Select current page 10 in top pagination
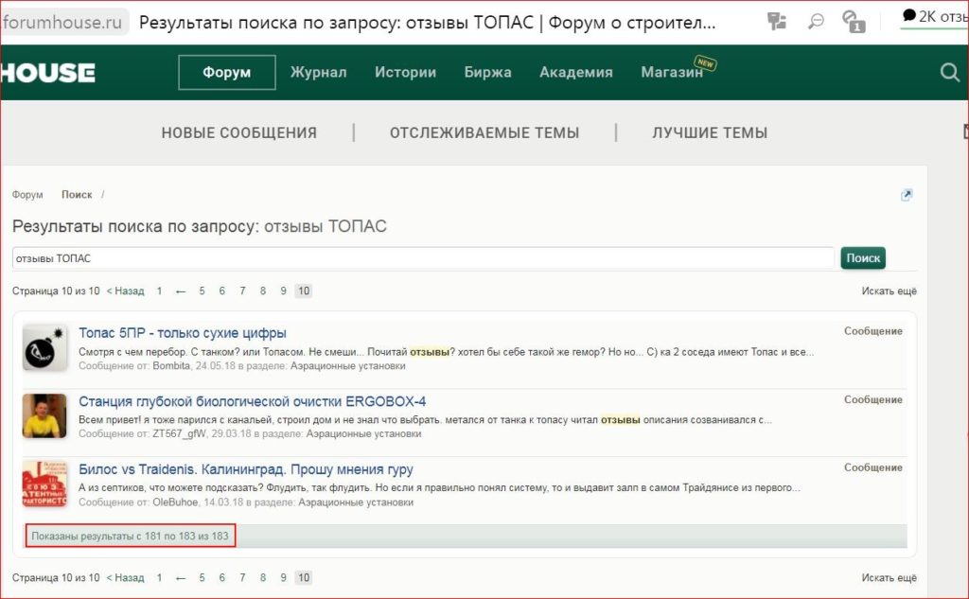Screen dimensions: 969x599 tap(304, 291)
